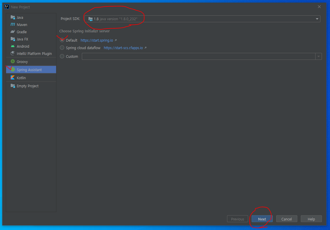Click the 'Project SDK:' label
Screen dimensions: 330x230
pos(71,19)
